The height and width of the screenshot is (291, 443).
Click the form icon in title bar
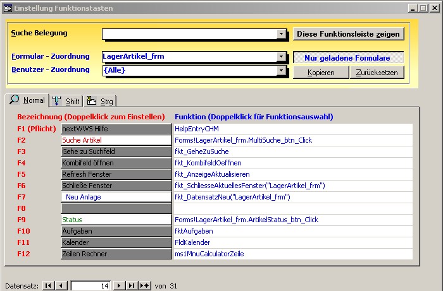[7, 8]
